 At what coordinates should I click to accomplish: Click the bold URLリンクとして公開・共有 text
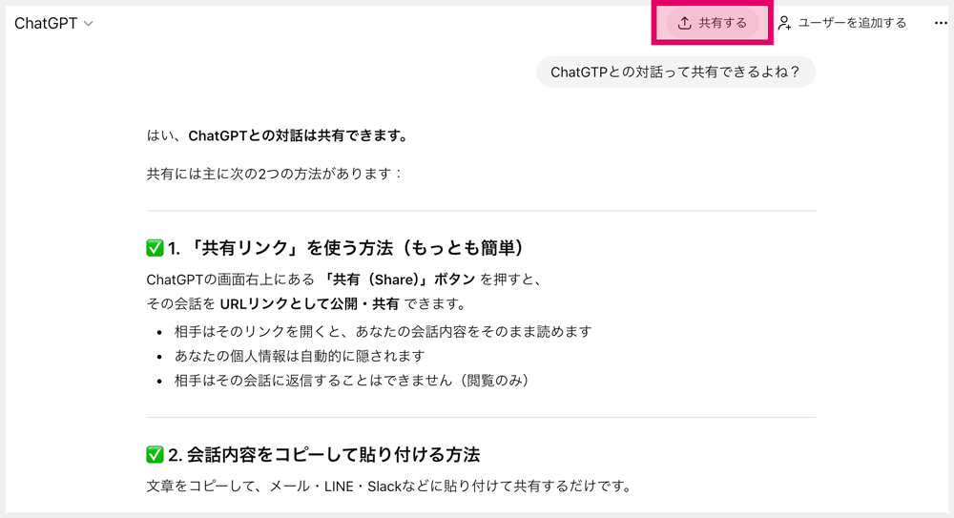point(309,304)
